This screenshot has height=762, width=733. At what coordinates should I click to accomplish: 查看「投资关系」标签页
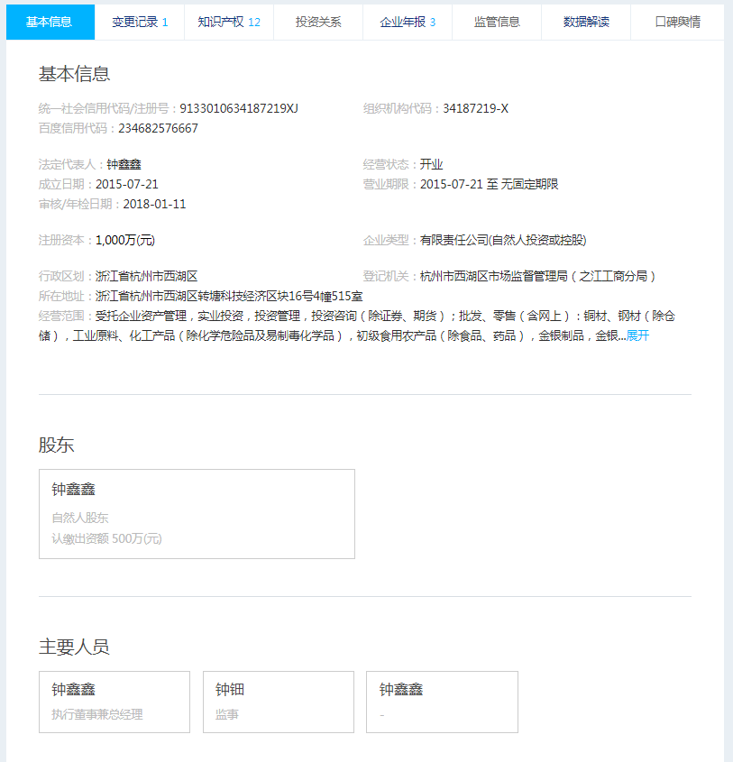(x=316, y=22)
